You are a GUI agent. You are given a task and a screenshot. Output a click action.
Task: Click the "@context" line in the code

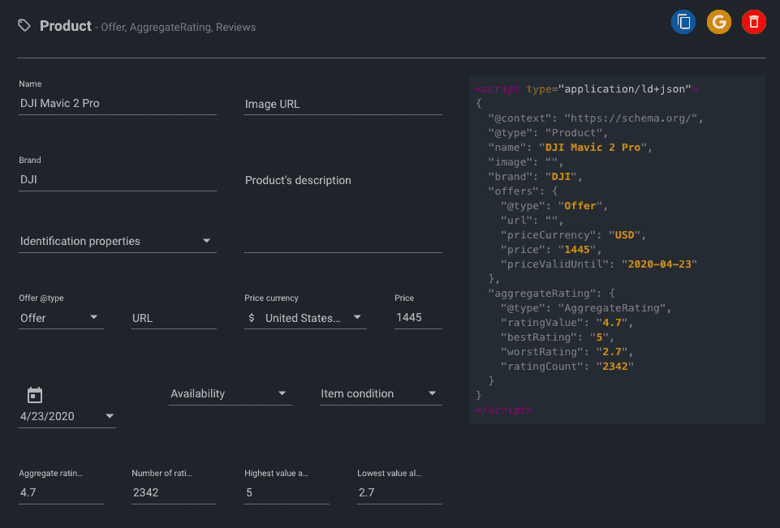[x=596, y=118]
